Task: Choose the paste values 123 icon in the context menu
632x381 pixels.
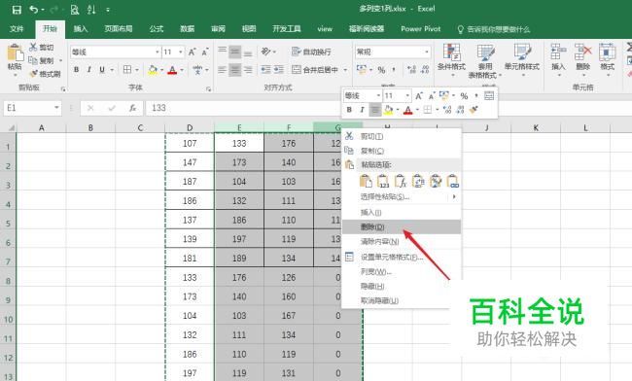Action: point(383,181)
